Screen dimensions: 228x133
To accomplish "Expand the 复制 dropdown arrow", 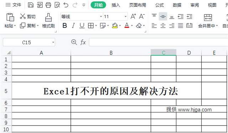I will [38, 26].
